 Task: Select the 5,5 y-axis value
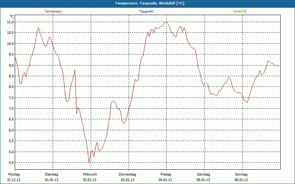[11, 141]
